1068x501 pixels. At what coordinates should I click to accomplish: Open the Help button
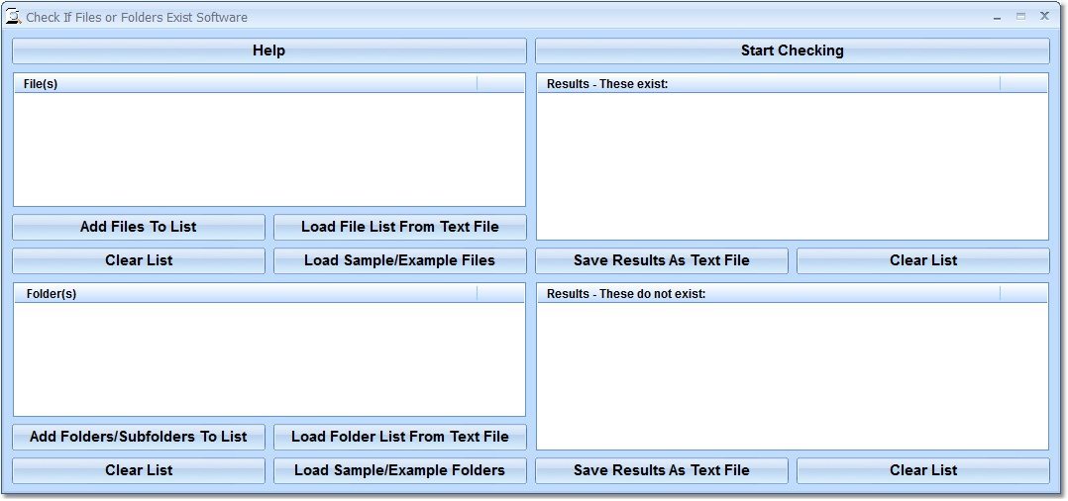pos(268,50)
